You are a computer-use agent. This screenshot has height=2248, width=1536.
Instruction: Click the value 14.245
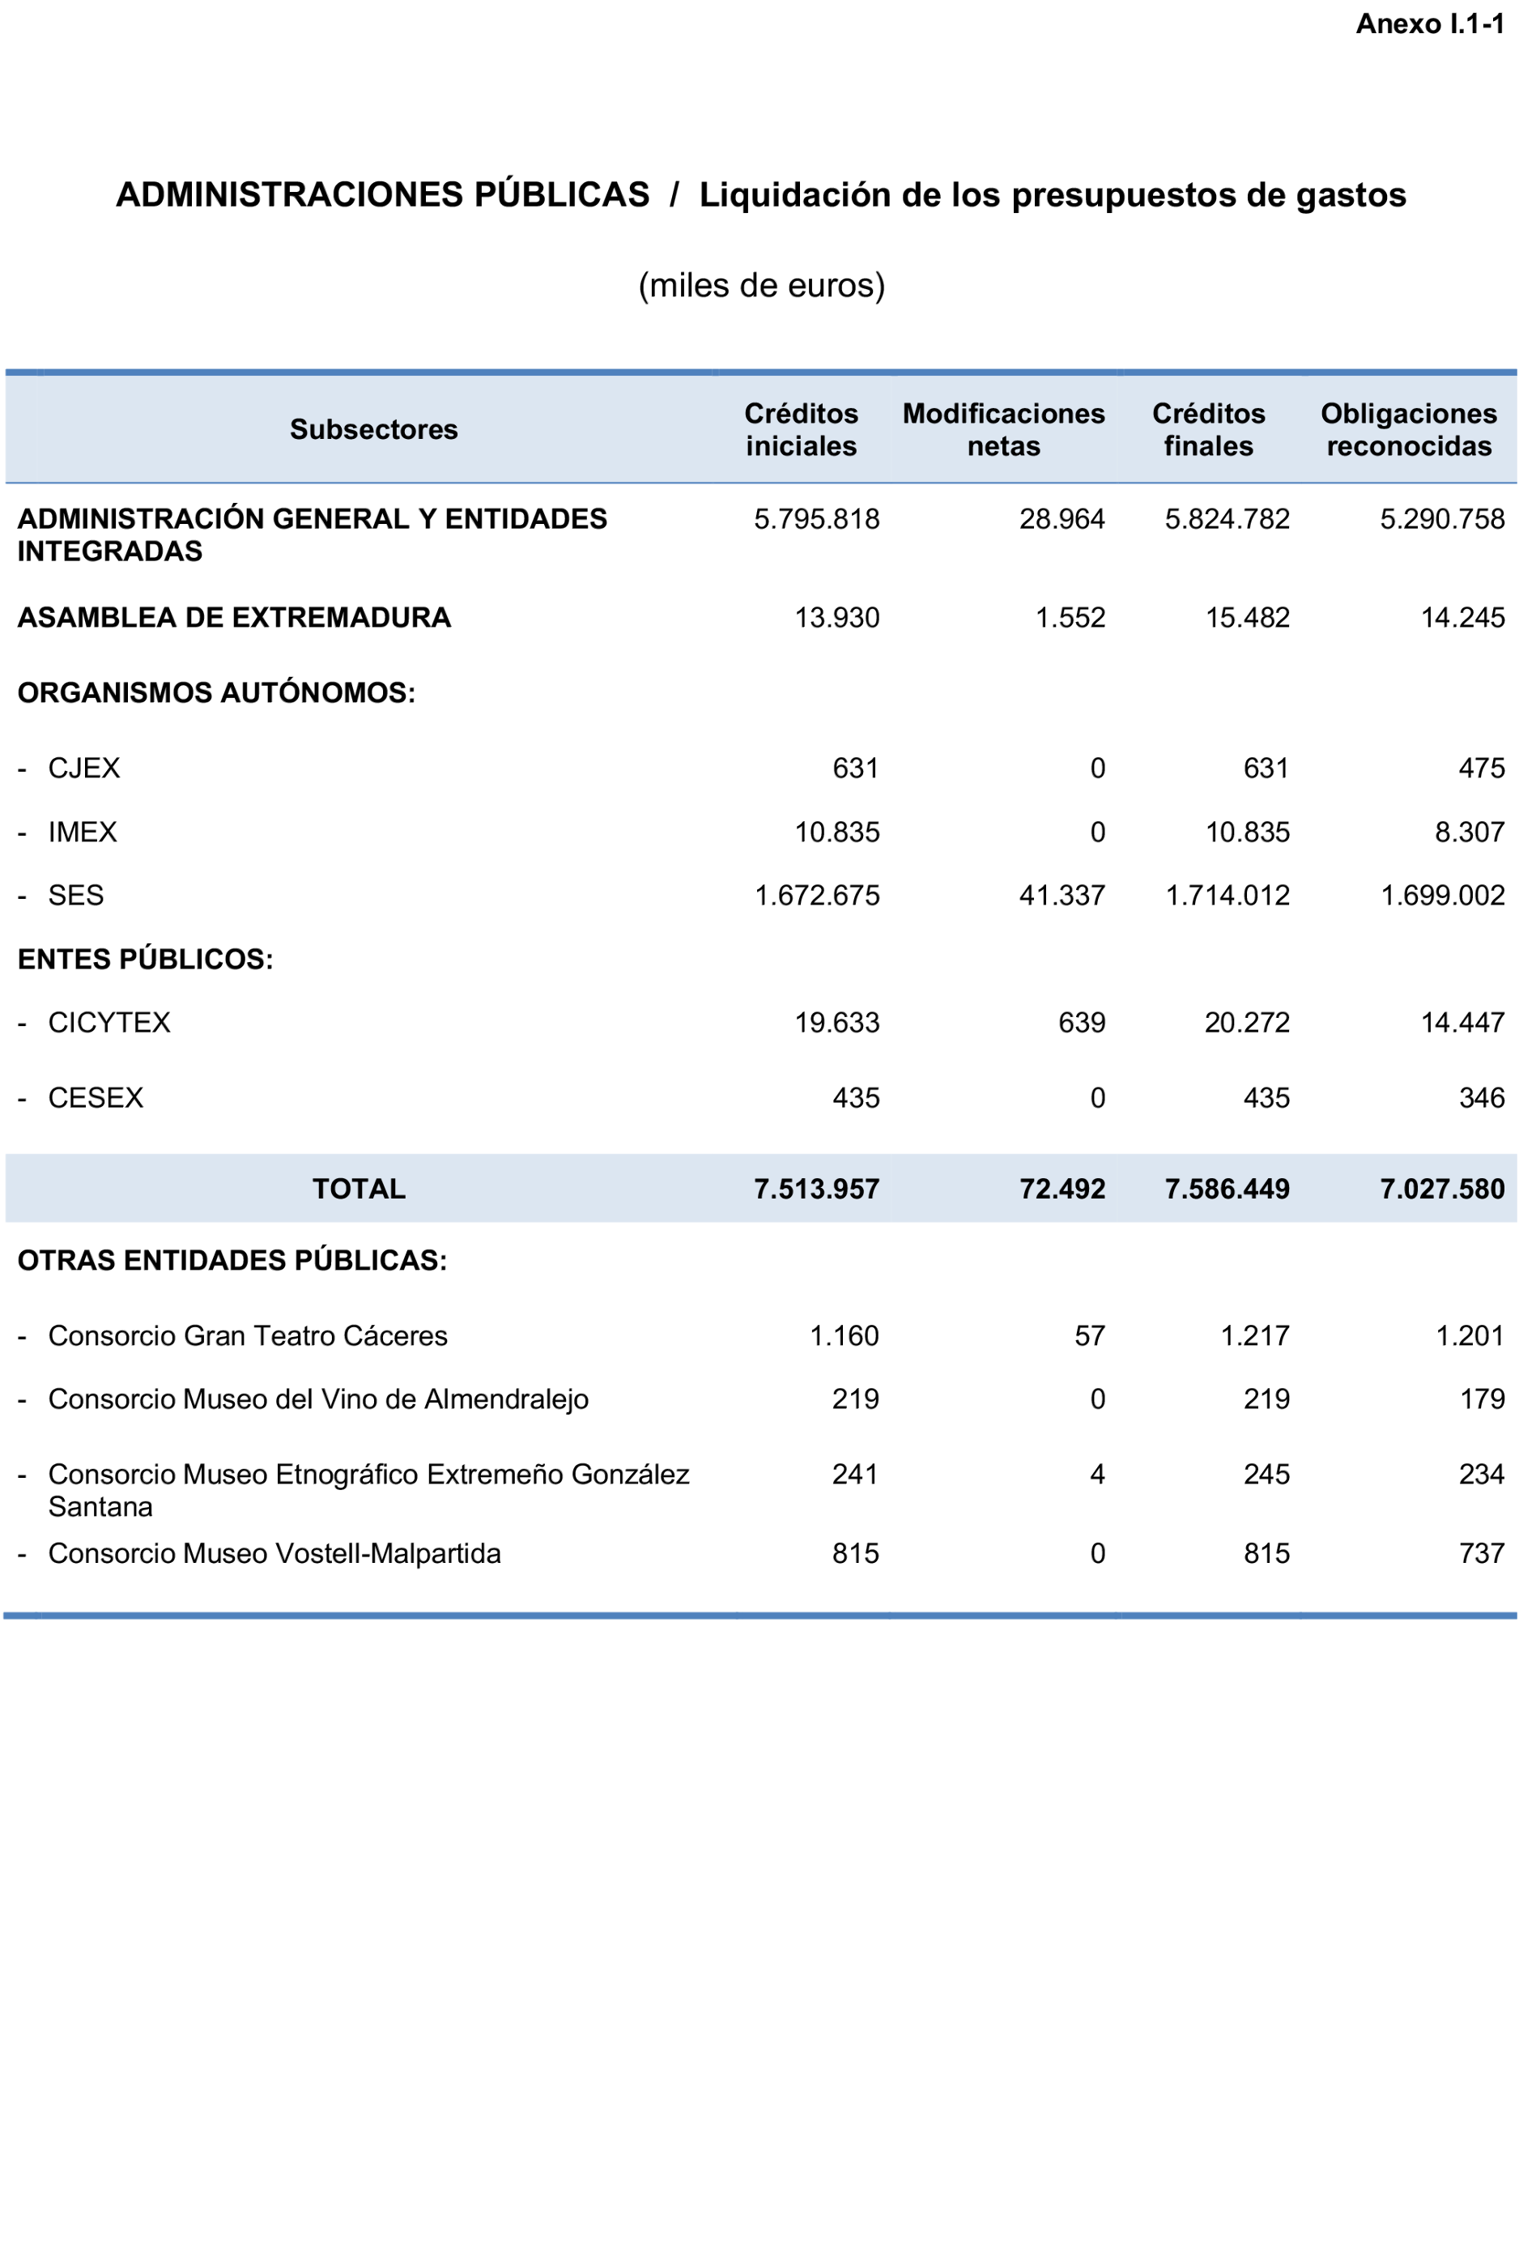[1462, 618]
